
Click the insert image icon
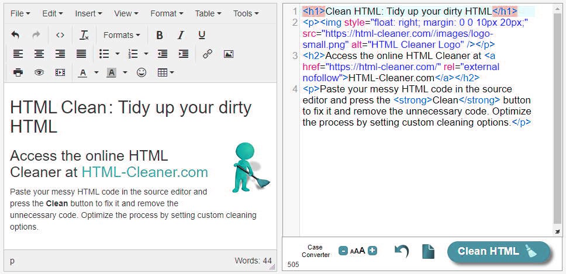229,54
